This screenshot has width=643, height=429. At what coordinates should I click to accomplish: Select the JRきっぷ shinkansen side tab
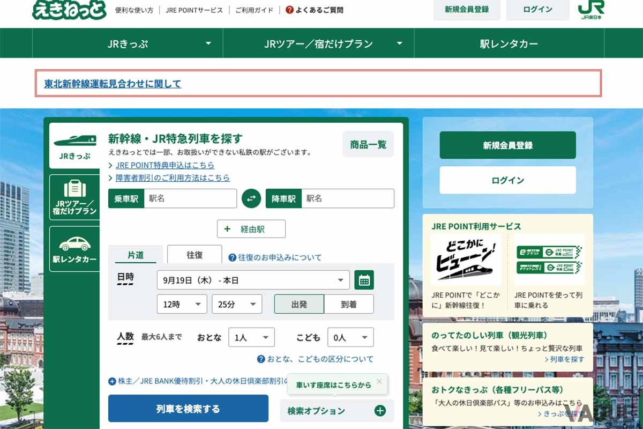pyautogui.click(x=75, y=145)
